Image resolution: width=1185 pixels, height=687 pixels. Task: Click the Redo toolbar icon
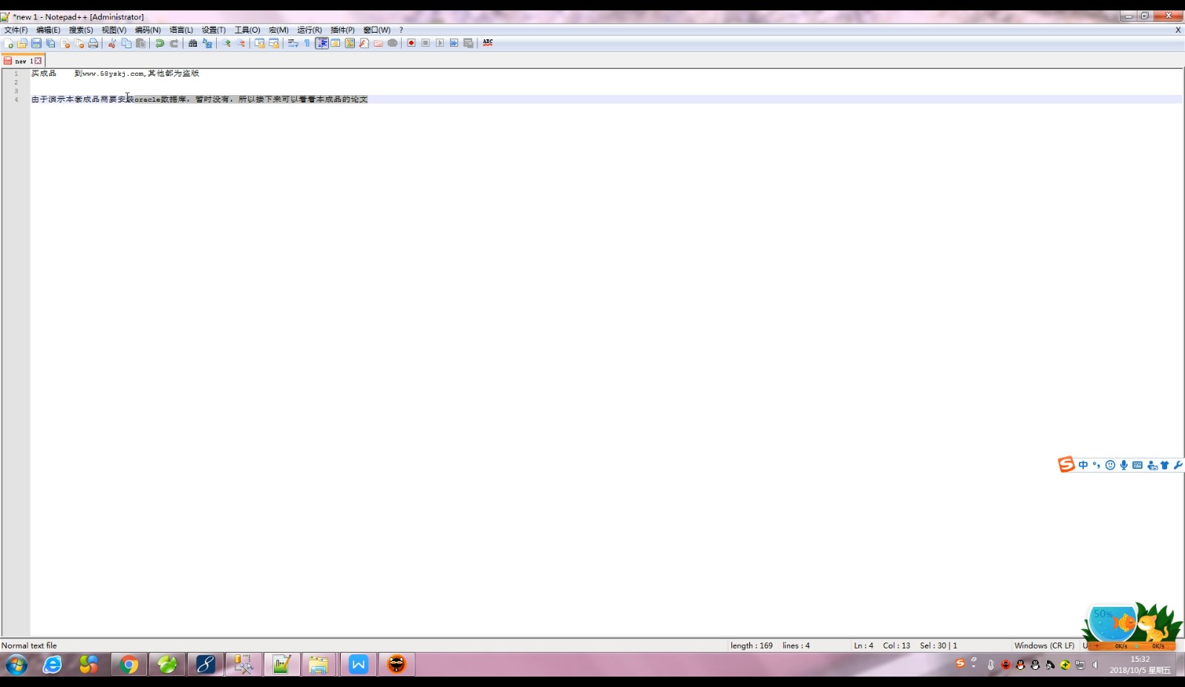pyautogui.click(x=174, y=43)
